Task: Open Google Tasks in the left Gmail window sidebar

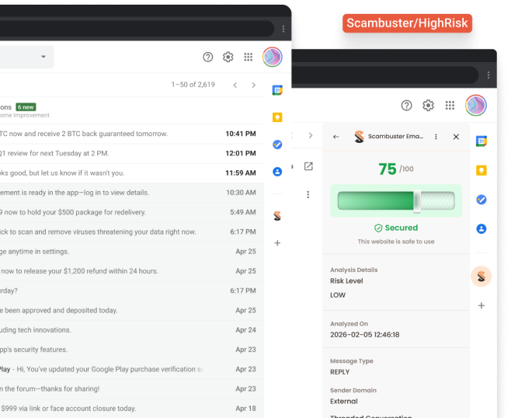Action: coord(277,145)
